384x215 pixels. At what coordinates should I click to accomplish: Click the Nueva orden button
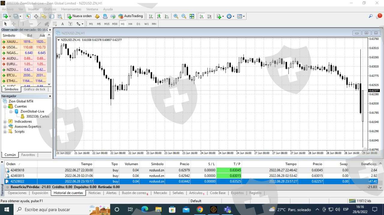[x=79, y=16]
